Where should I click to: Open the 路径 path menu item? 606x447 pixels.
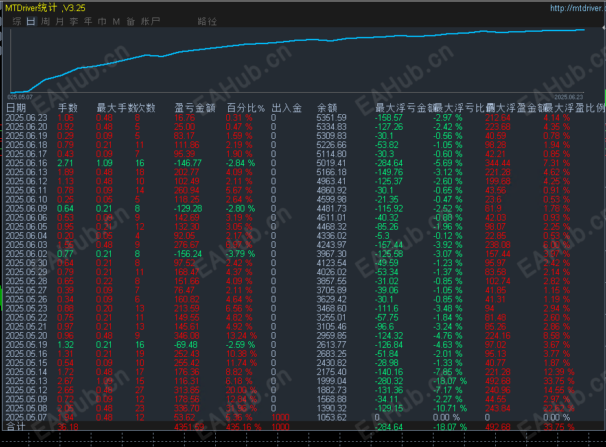tap(207, 20)
